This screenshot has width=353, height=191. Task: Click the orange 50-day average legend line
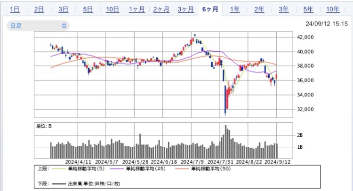[182, 169]
